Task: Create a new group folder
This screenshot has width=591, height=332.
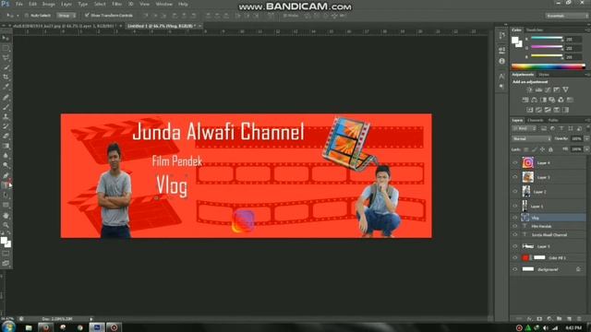Action: [560, 319]
